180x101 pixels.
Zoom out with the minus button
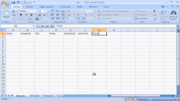(150, 99)
